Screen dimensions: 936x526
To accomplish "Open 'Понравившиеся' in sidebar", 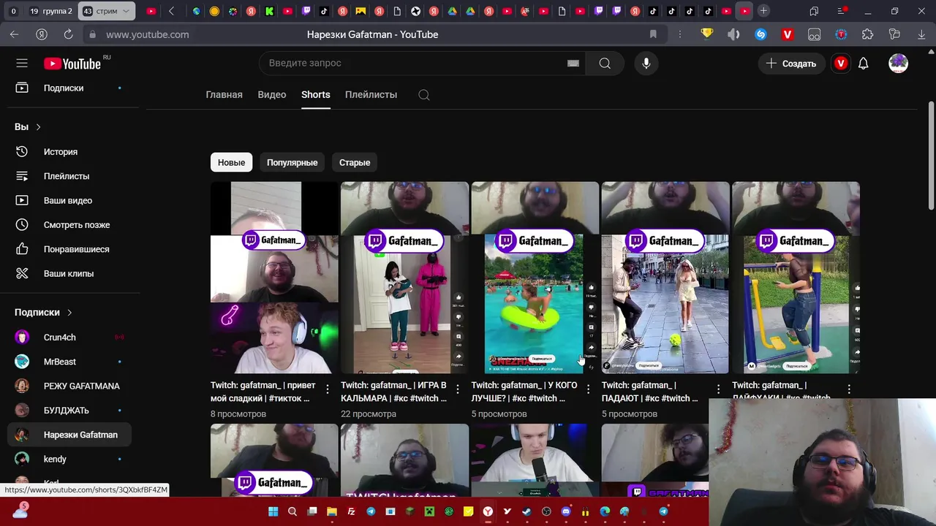I will coord(70,249).
